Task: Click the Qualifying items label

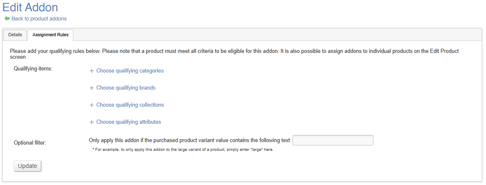Action: point(33,68)
